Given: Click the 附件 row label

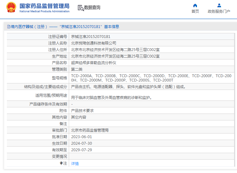Looking at the screenshot, I should (x=63, y=111).
